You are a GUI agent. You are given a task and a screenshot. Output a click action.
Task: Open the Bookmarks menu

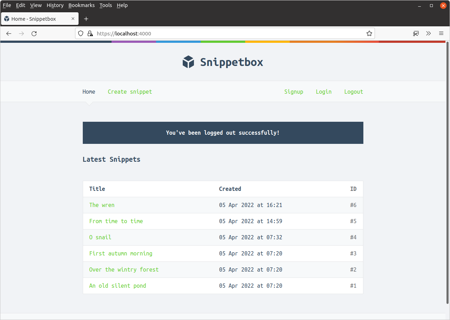(81, 5)
